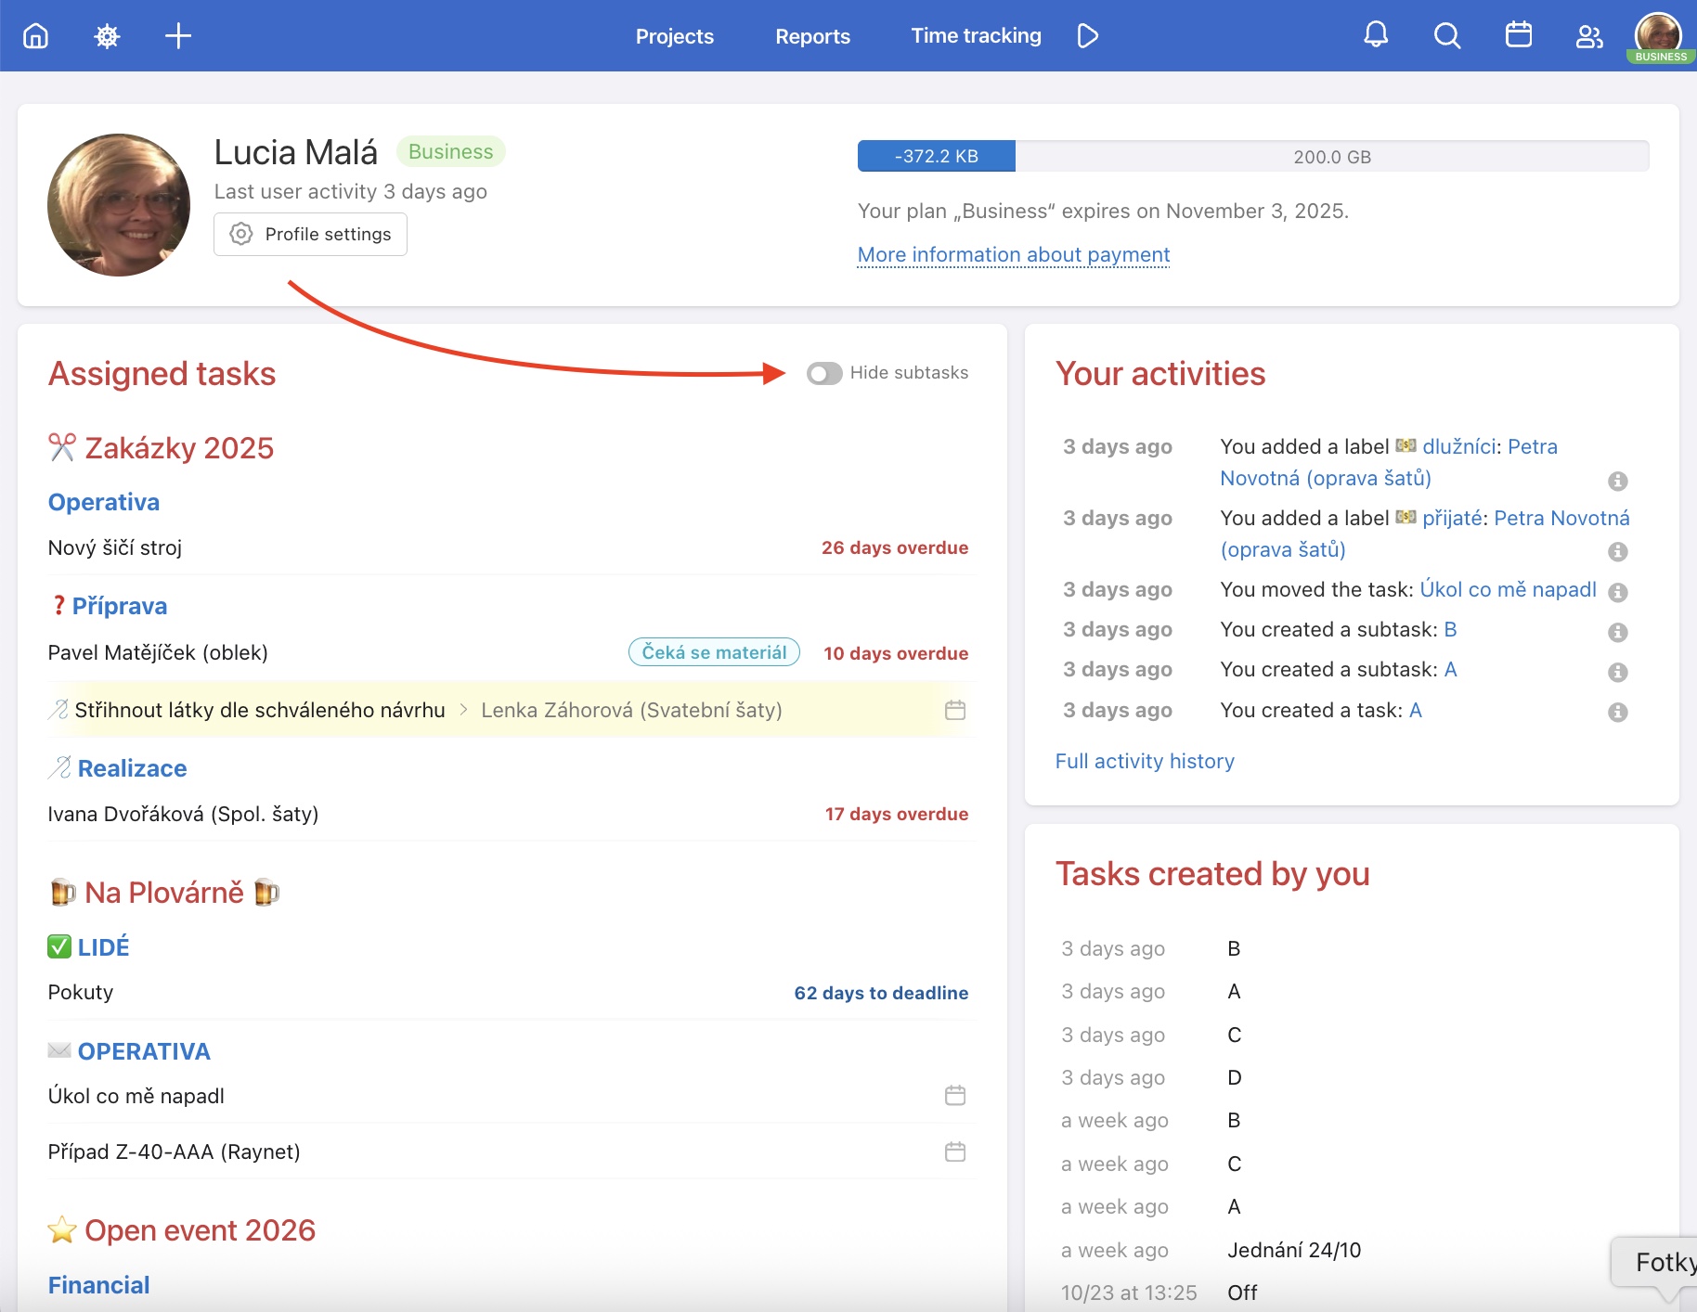View Full activity history
The image size is (1697, 1312).
point(1145,761)
